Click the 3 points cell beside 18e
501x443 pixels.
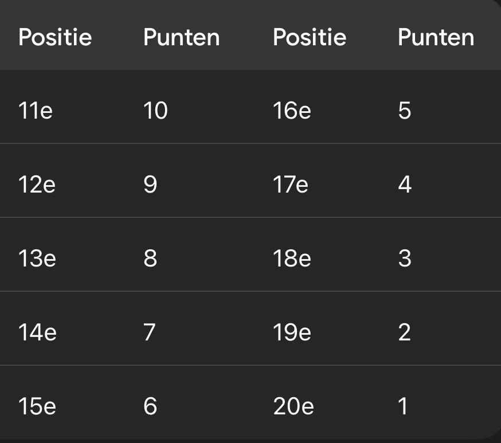coord(405,258)
